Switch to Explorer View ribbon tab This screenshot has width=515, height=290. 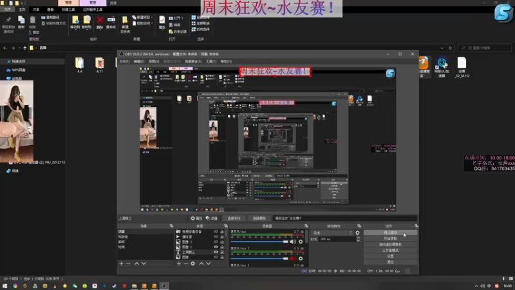[x=50, y=10]
